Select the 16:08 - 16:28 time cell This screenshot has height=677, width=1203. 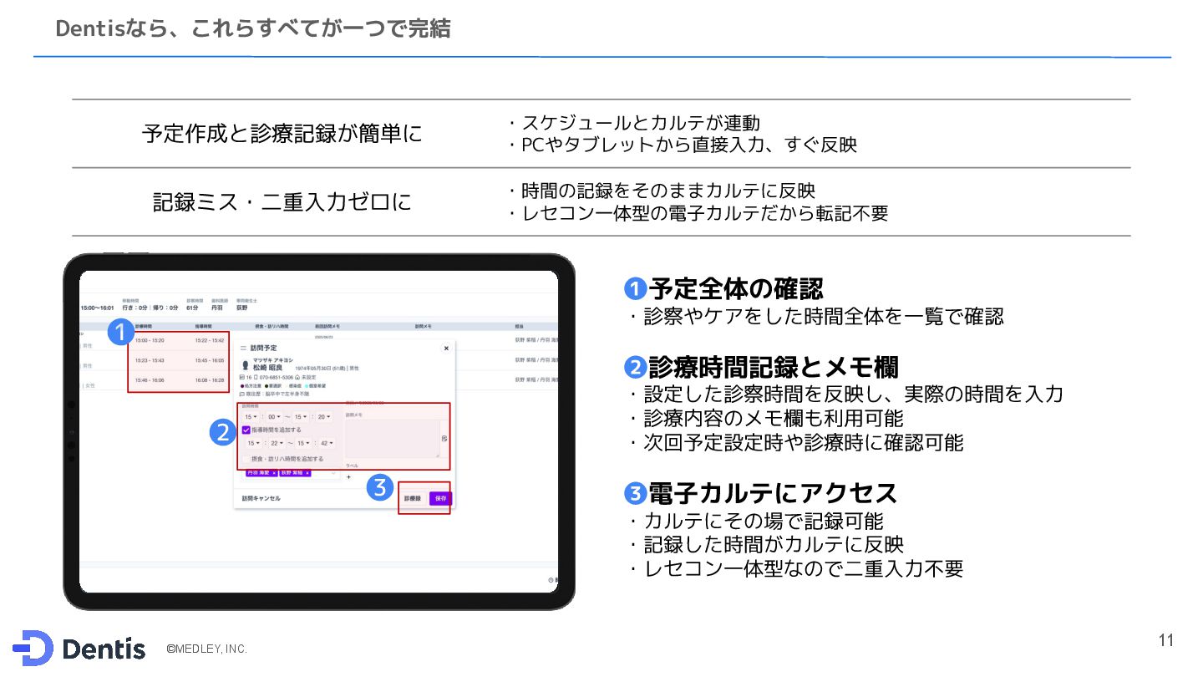tap(209, 380)
